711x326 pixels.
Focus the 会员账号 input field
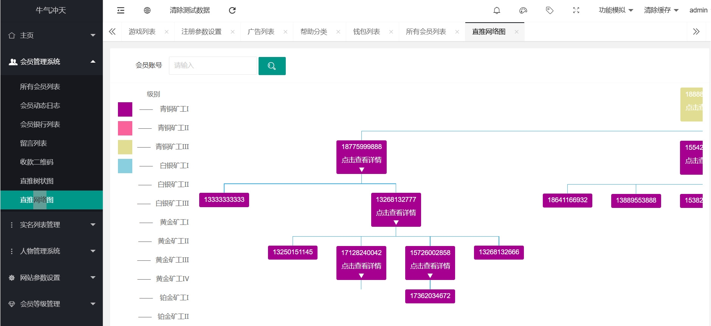click(x=213, y=66)
